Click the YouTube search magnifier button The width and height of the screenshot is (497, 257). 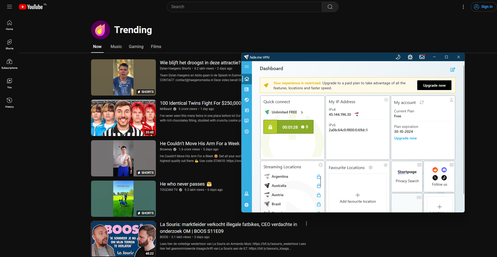point(330,7)
